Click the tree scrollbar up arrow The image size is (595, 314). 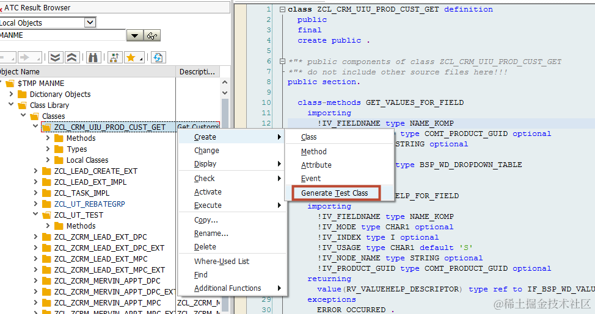[x=225, y=82]
